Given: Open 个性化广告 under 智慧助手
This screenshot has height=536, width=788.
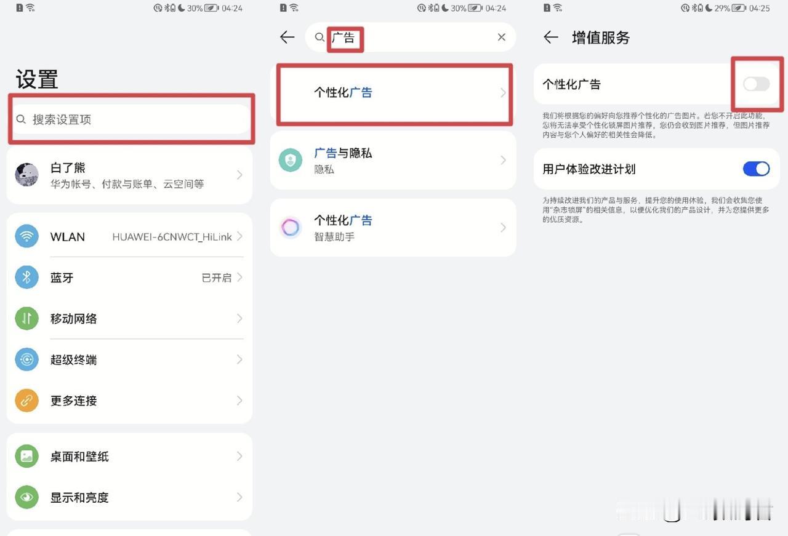Looking at the screenshot, I should coord(393,228).
